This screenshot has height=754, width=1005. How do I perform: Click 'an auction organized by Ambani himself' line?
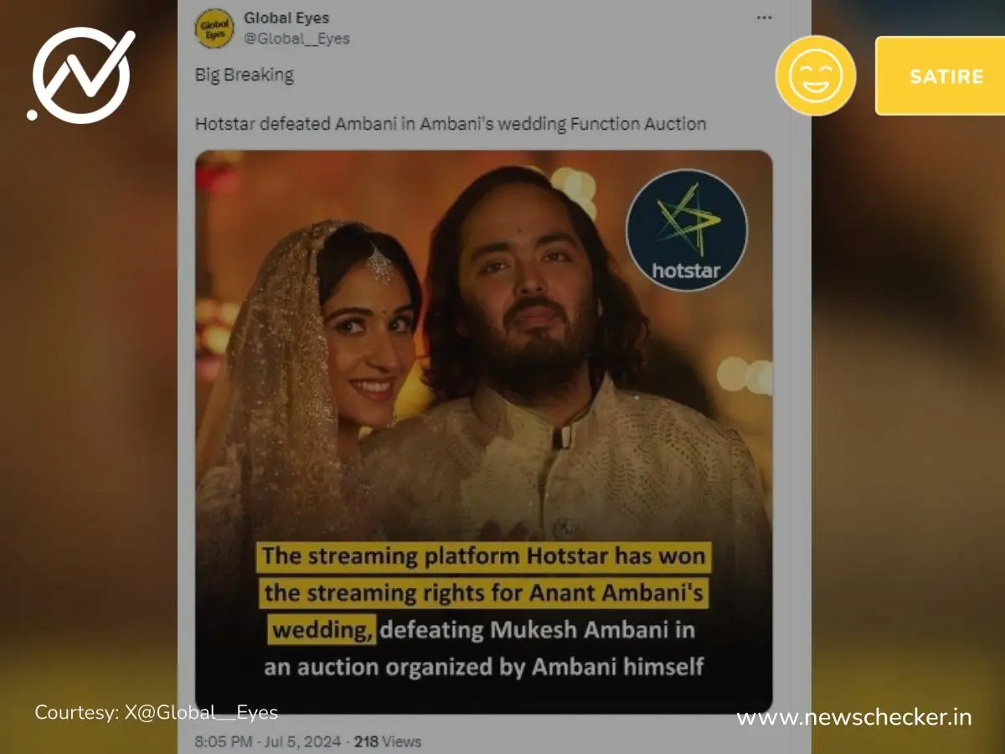[483, 667]
